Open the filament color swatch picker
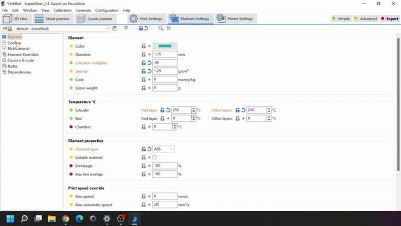This screenshot has width=401, height=226. click(165, 46)
